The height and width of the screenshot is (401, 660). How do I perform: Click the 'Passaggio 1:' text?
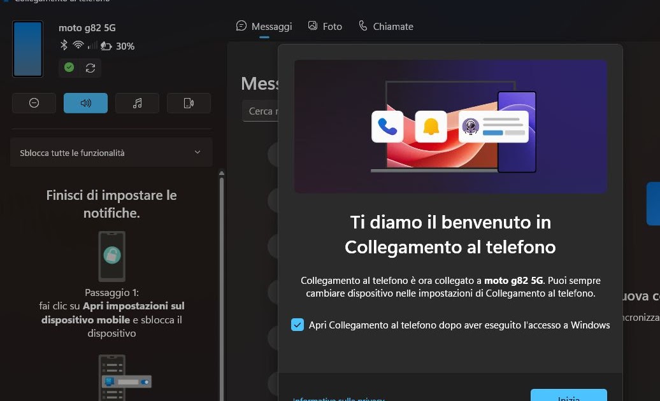pos(111,293)
